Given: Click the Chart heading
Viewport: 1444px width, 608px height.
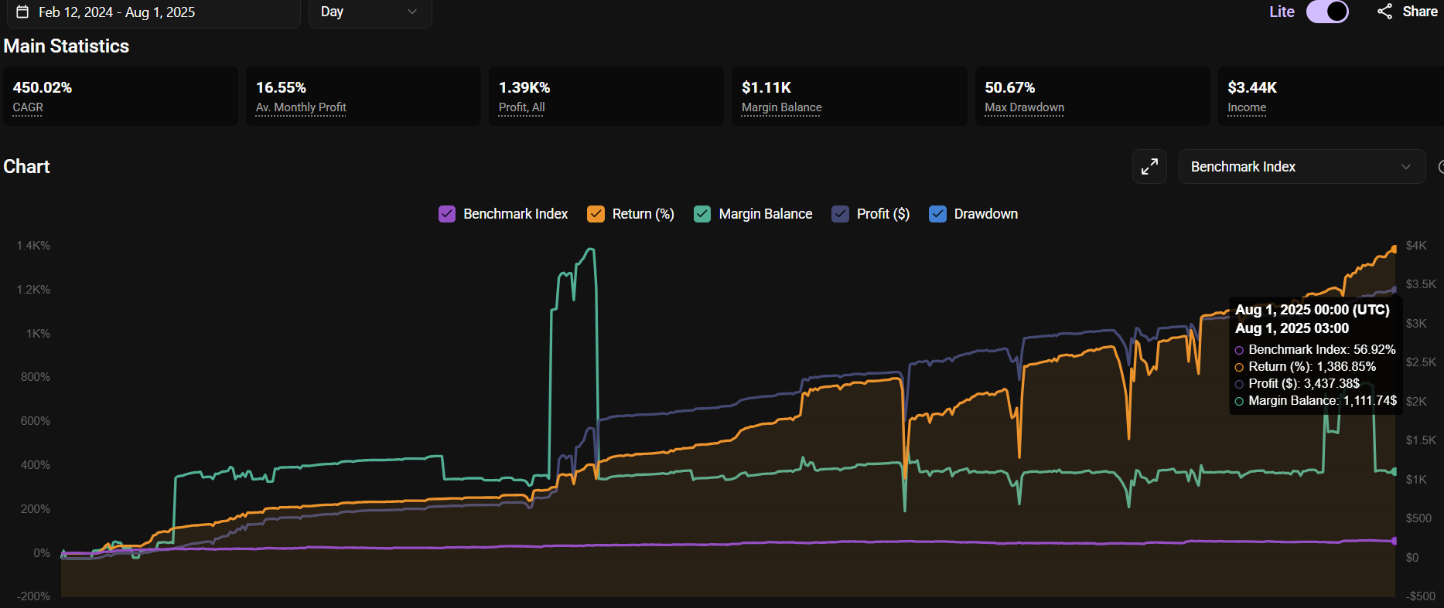Looking at the screenshot, I should pyautogui.click(x=26, y=167).
